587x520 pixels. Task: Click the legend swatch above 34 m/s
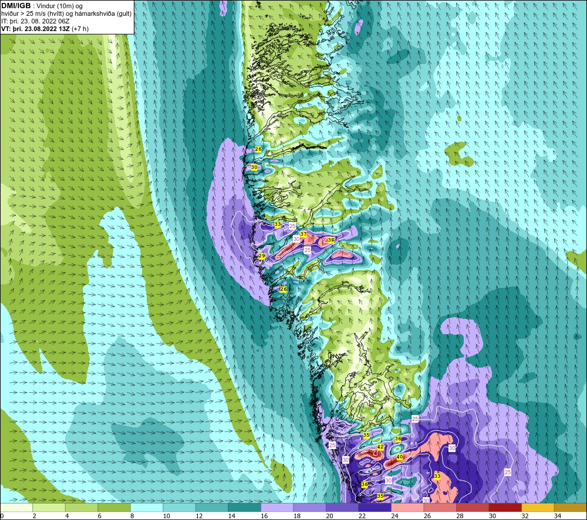pyautogui.click(x=570, y=507)
